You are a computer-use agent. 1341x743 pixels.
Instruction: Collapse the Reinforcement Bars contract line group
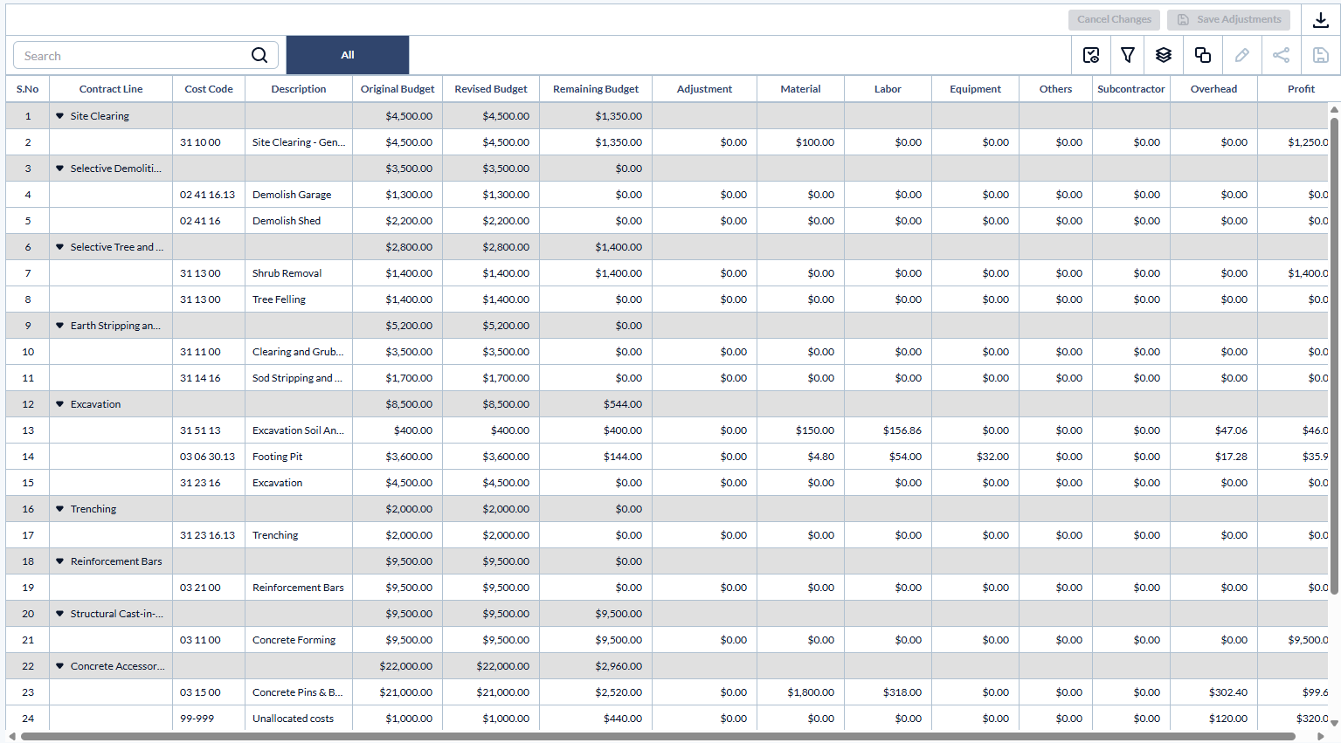[x=59, y=561]
